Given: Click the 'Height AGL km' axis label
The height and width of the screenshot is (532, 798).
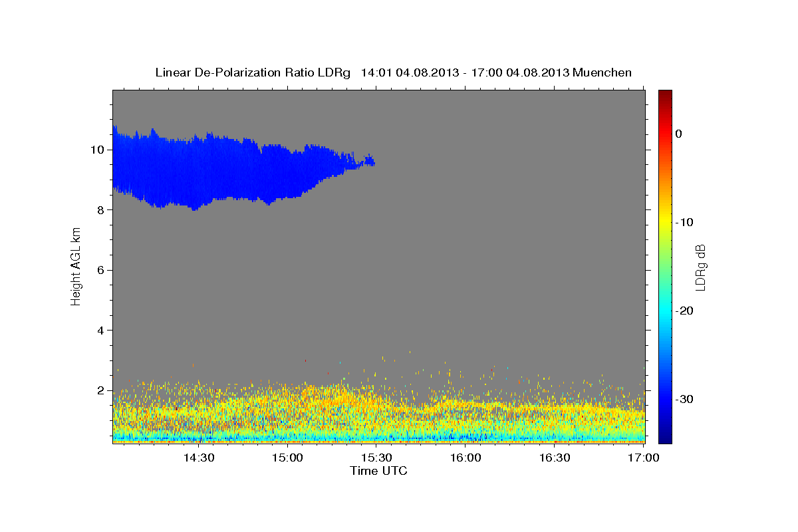Looking at the screenshot, I should [x=76, y=265].
